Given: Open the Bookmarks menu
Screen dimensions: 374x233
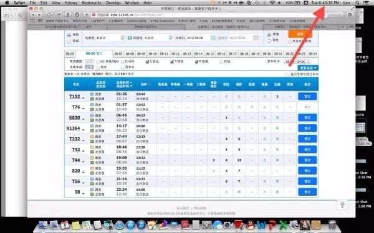Looking at the screenshot, I should click(92, 3).
